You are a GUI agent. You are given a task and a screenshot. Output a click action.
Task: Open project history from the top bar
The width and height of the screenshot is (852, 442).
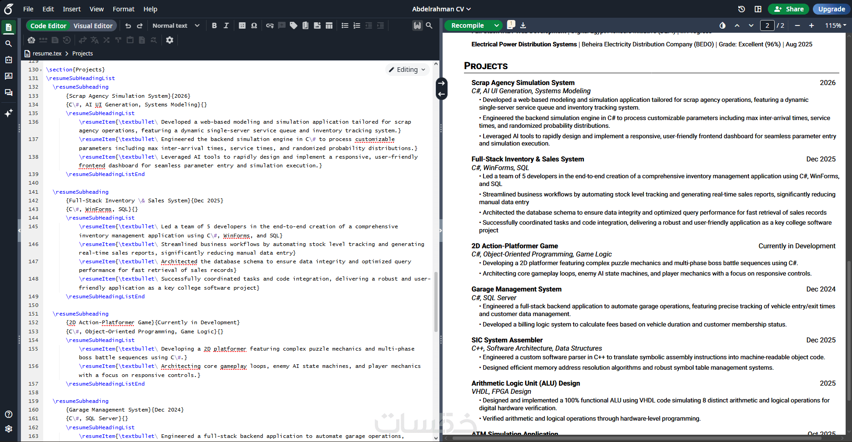(741, 9)
